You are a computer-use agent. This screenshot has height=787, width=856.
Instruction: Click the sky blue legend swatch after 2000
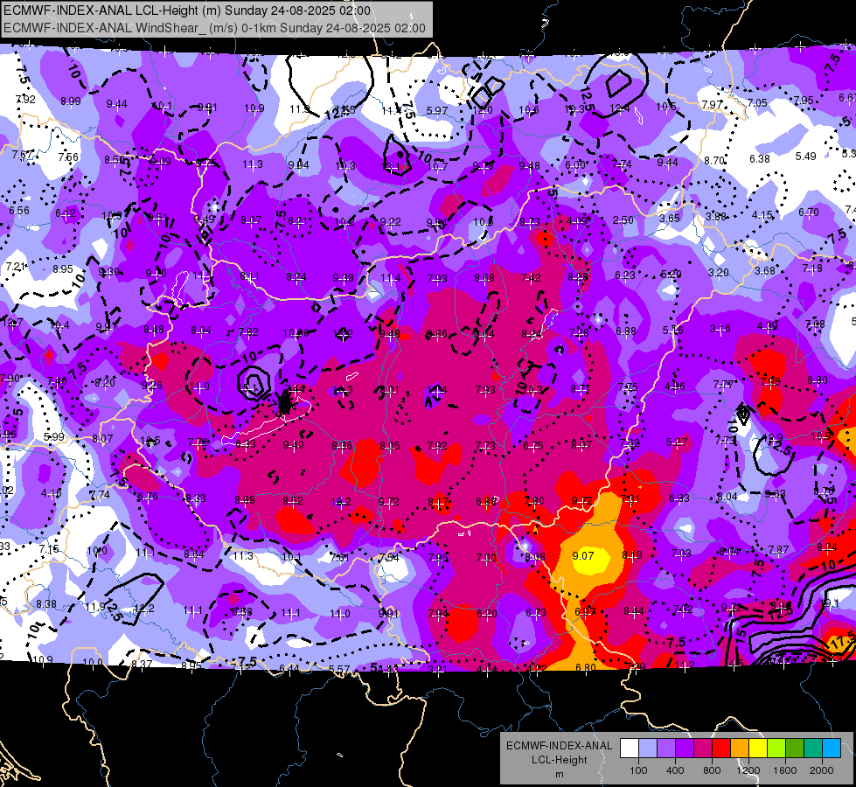[x=832, y=749]
